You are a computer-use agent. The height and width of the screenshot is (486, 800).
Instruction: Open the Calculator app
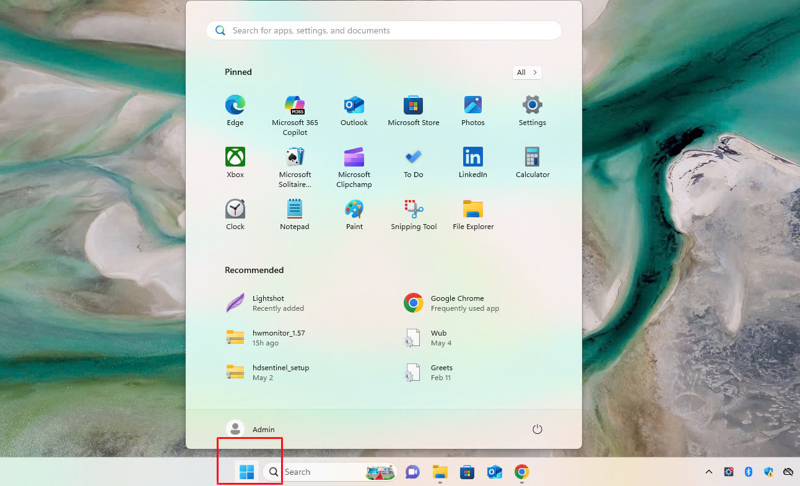[533, 163]
